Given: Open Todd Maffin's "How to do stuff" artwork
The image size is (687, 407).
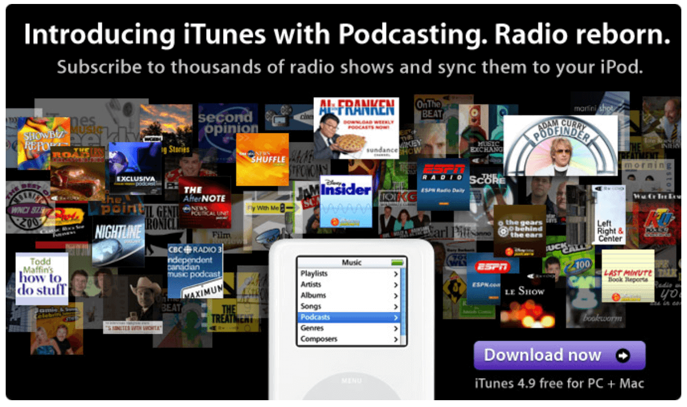Looking at the screenshot, I should click(x=41, y=278).
